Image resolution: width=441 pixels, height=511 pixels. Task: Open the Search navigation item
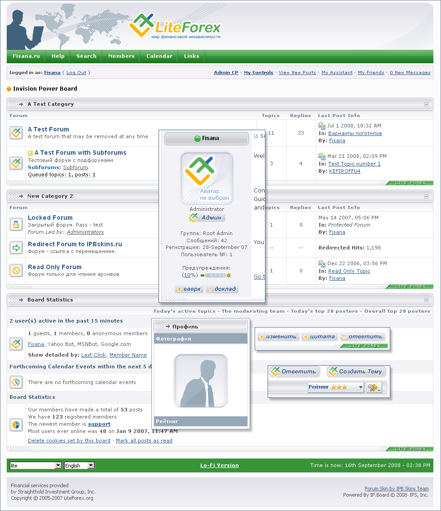86,56
